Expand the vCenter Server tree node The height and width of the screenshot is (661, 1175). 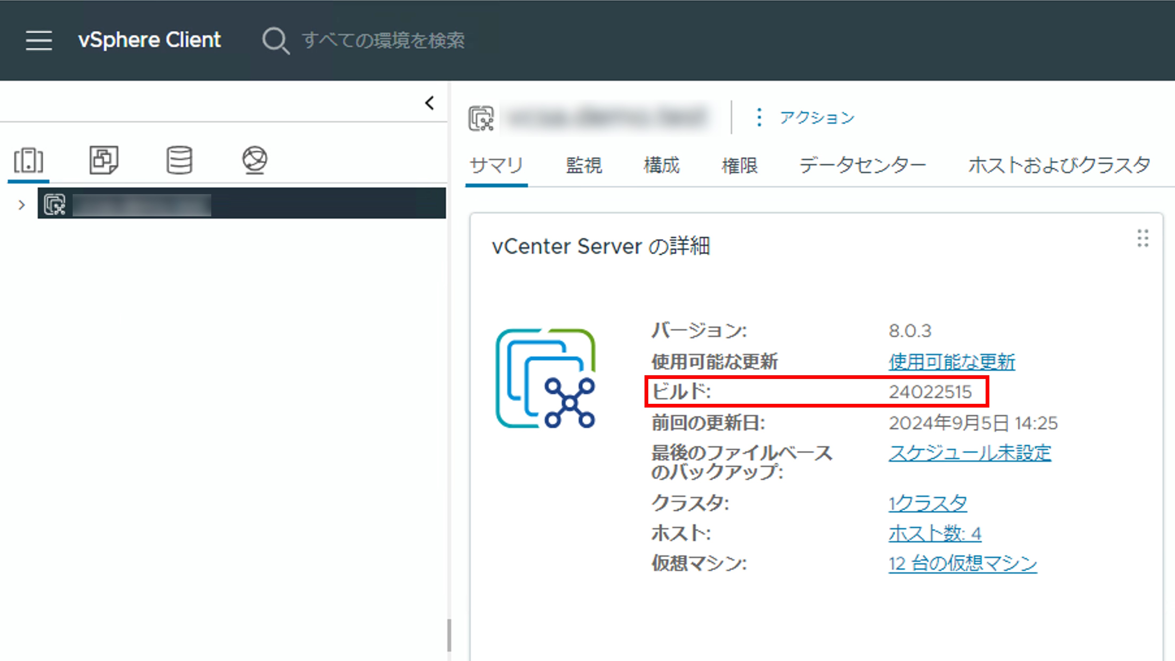[21, 205]
